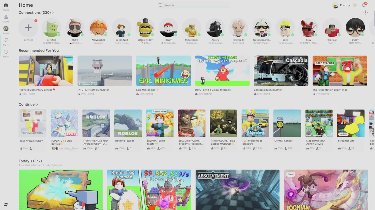Viewport: 375px width, 210px height.
Task: Open Ducky's avatar
Action: click(355, 28)
